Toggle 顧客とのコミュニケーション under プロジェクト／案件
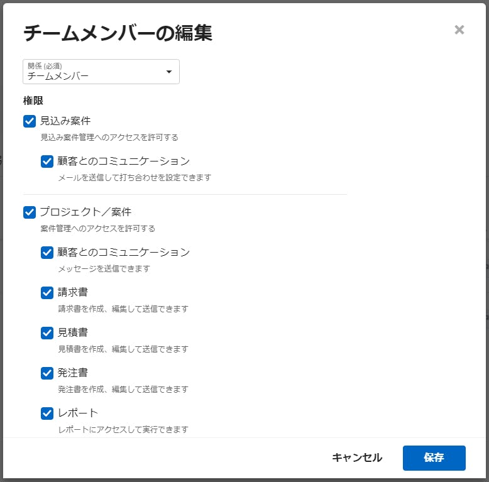The height and width of the screenshot is (482, 489). [x=47, y=253]
